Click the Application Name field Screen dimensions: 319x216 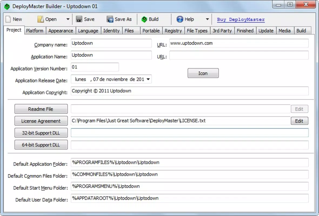point(111,55)
